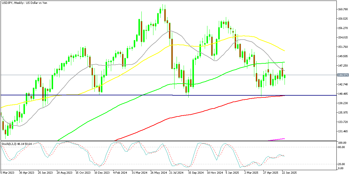
Task: Click the '10 Dec 2023' date label
Action: coord(102,173)
